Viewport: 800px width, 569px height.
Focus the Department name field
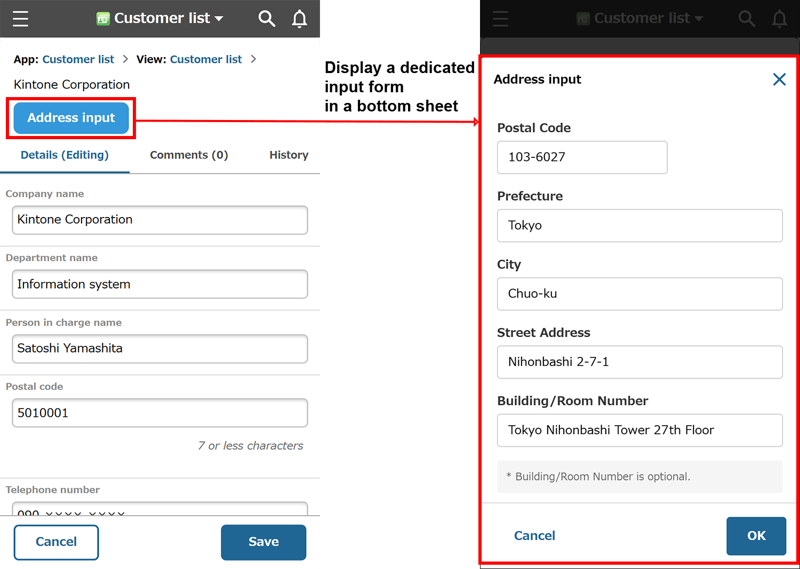(x=159, y=284)
